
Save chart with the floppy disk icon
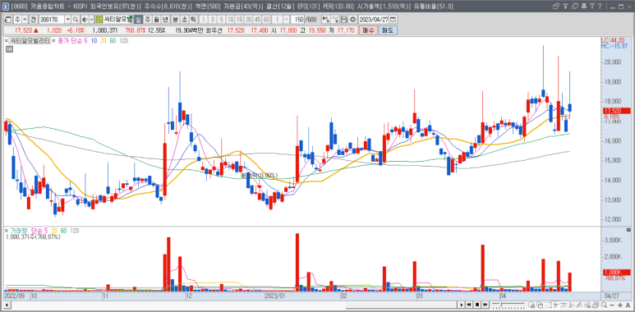[344, 20]
